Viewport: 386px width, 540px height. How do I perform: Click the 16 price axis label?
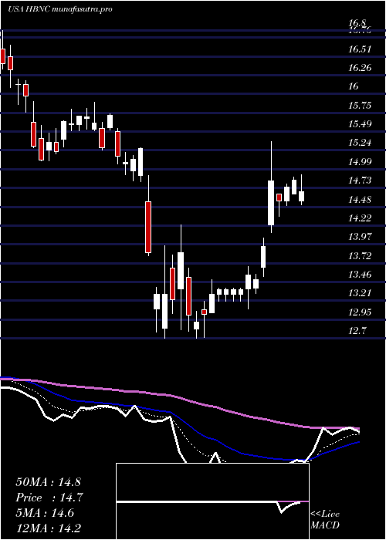pos(354,86)
